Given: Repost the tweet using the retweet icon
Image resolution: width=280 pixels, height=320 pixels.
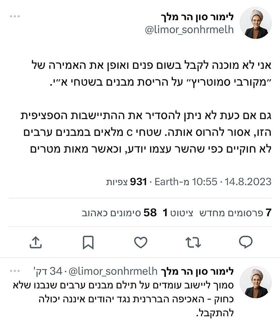Looking at the screenshot, I should [x=193, y=242].
